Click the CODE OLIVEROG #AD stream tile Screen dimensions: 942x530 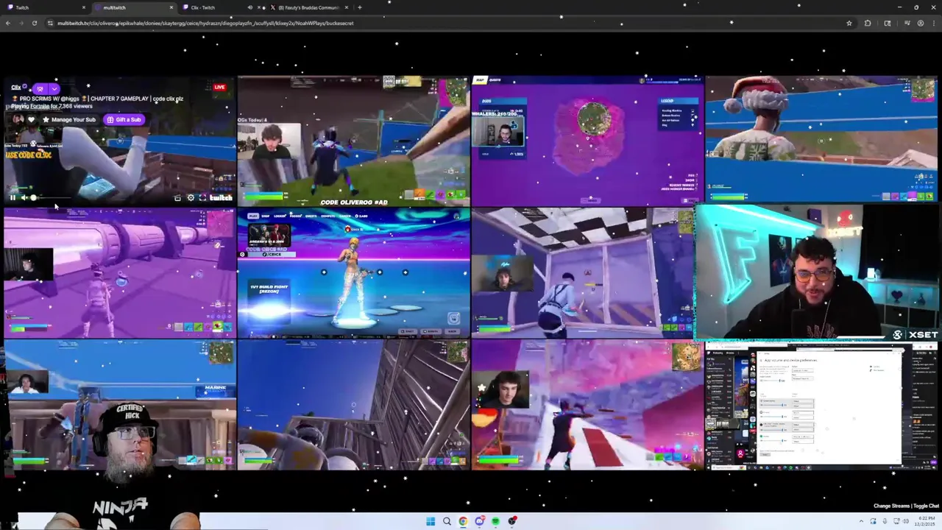[x=353, y=141]
